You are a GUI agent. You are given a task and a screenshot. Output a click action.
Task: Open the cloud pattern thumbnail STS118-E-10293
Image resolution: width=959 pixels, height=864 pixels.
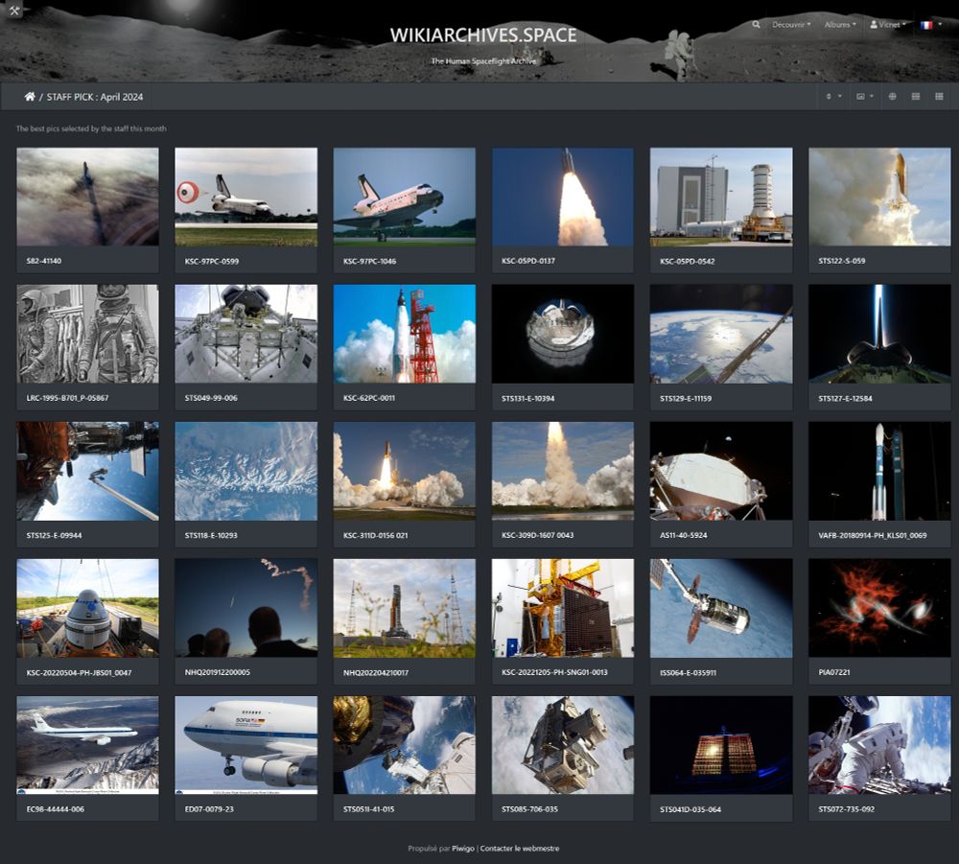pyautogui.click(x=246, y=471)
